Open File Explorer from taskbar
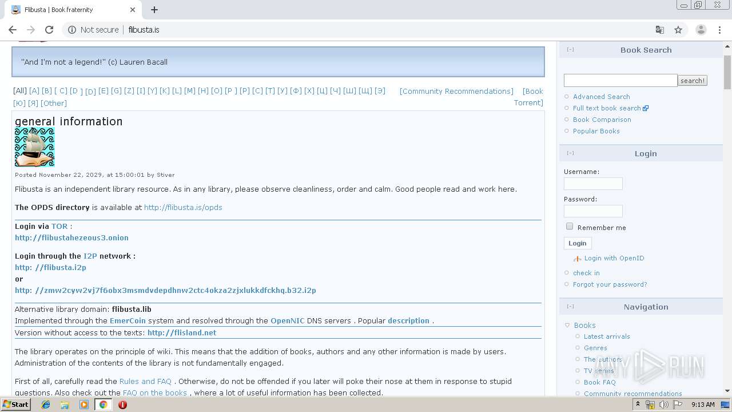Screen dimensions: 732x412 pos(65,405)
